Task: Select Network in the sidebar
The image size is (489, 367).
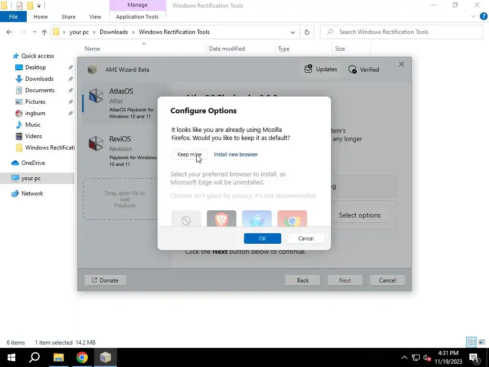Action: (x=32, y=194)
